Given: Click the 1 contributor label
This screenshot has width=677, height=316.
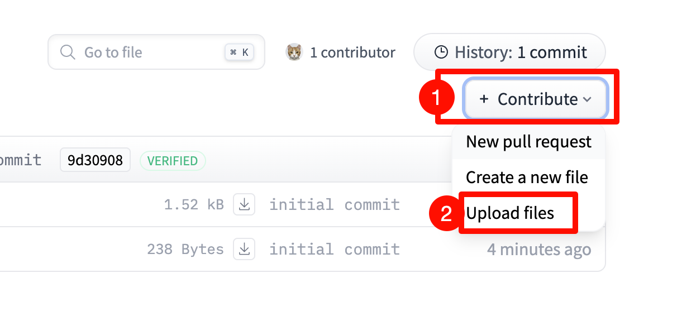Looking at the screenshot, I should pyautogui.click(x=352, y=52).
